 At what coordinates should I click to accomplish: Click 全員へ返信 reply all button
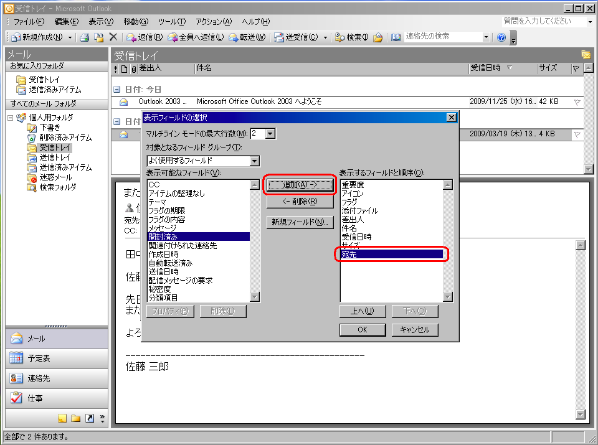(196, 37)
